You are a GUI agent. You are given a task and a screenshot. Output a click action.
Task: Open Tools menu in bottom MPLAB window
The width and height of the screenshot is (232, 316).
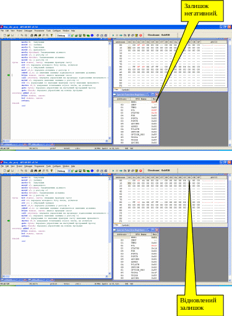(x=48, y=166)
